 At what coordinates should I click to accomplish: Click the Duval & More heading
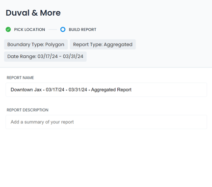33,13
